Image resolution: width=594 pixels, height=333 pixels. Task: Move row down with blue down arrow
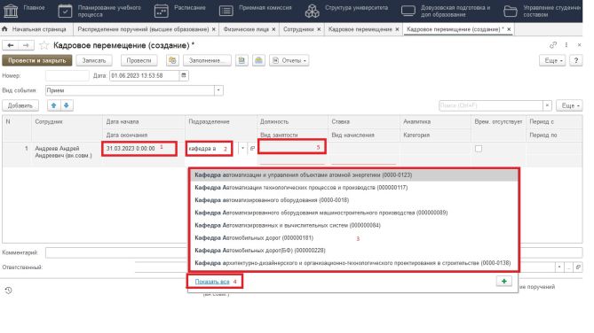(67, 105)
